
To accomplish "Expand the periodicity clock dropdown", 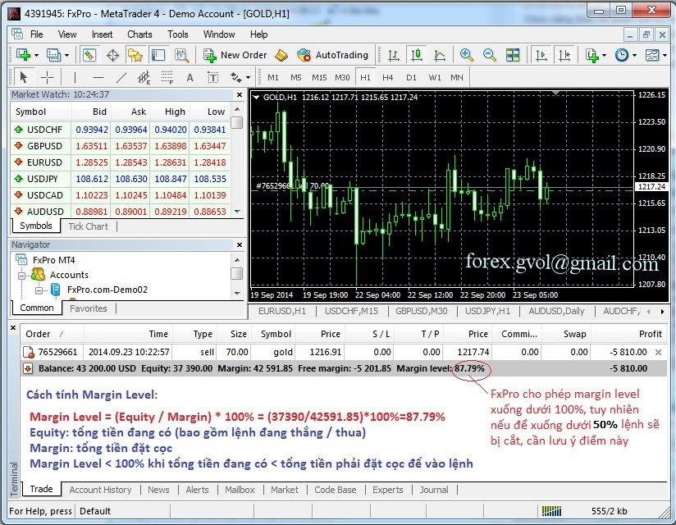I will 633,55.
